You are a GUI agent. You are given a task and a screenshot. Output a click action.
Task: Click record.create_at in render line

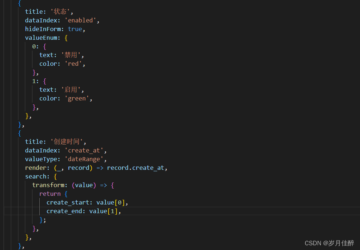tap(136, 168)
